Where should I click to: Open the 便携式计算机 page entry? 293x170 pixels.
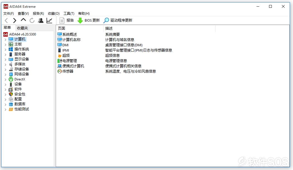71,66
